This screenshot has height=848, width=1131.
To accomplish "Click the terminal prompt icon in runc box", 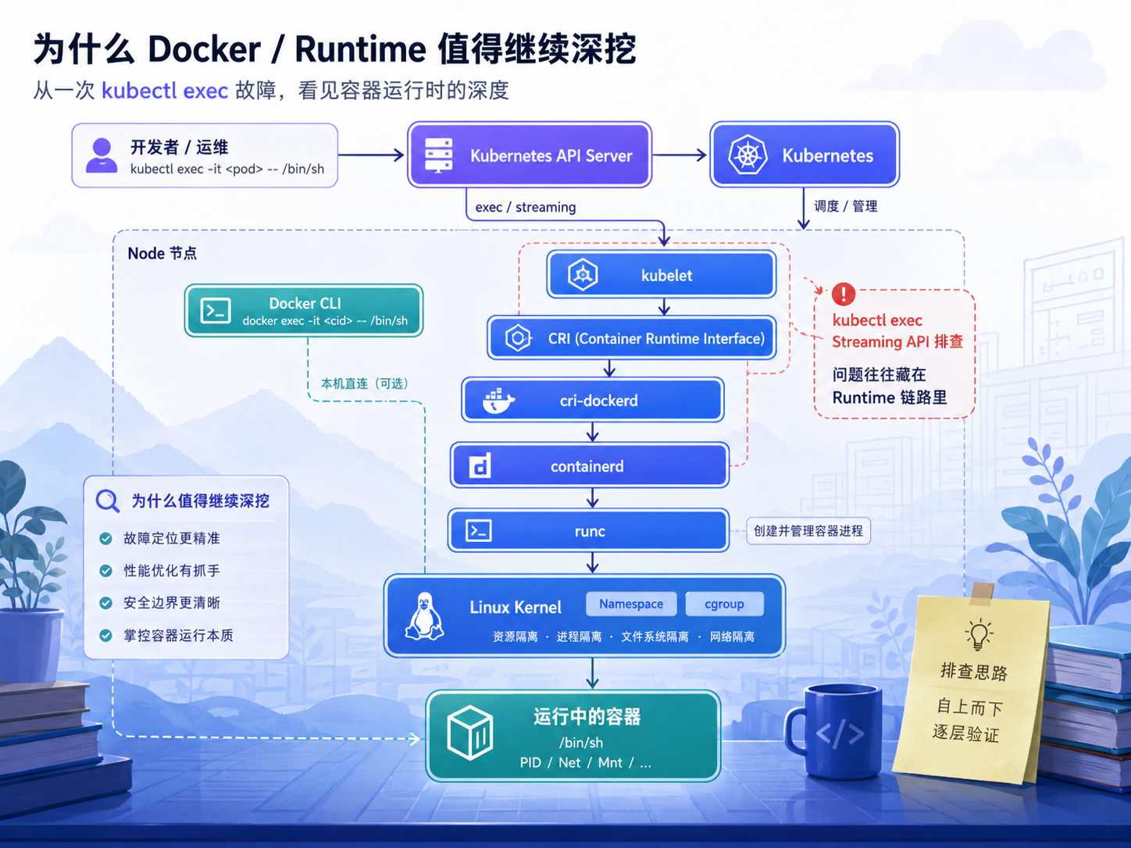I will (479, 531).
